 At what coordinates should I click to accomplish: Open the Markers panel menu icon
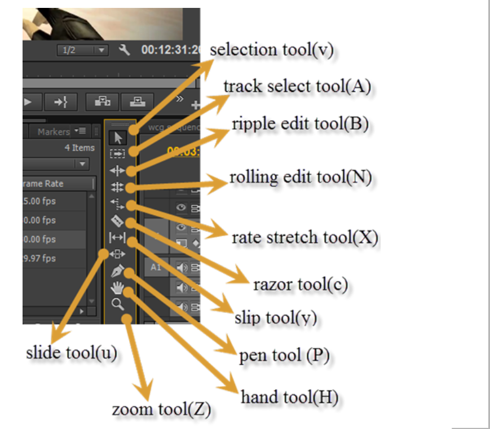point(80,131)
